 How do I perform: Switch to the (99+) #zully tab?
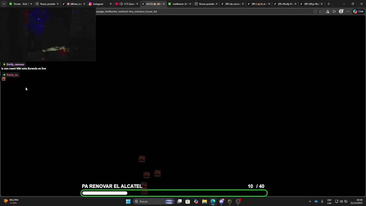(285, 4)
